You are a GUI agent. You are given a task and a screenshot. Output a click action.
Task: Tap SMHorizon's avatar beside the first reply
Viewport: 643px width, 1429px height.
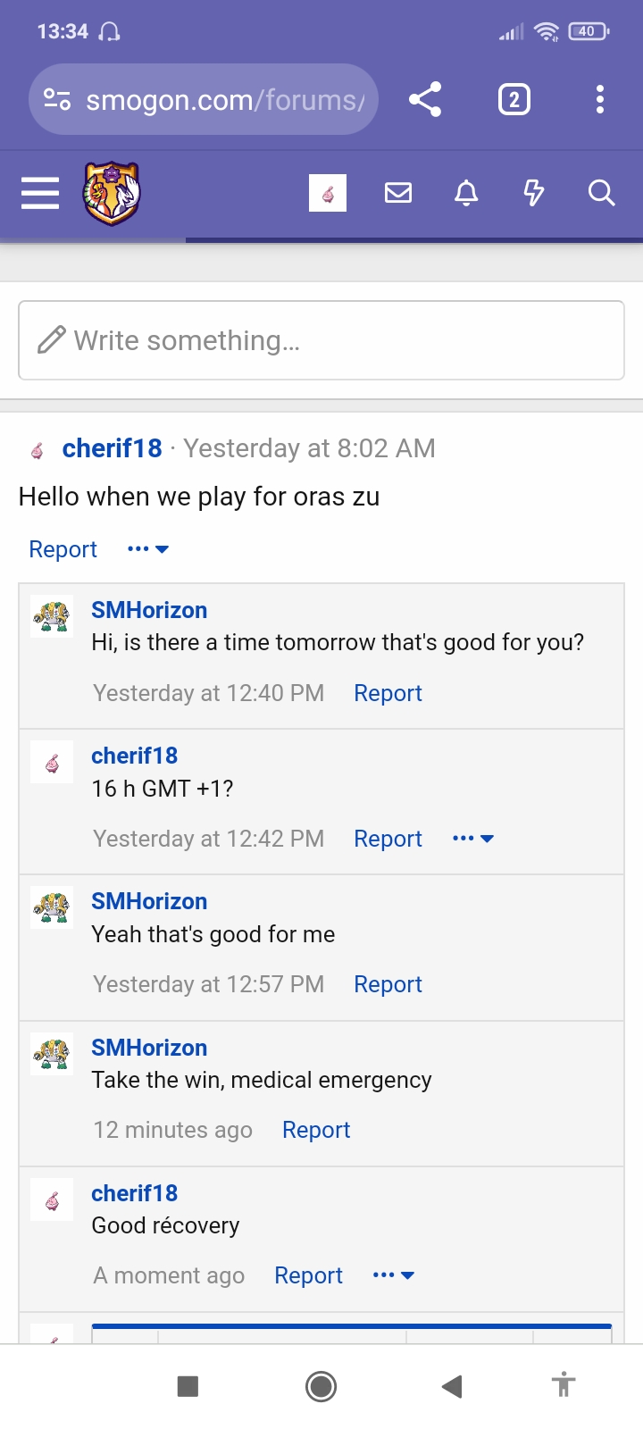click(x=52, y=616)
